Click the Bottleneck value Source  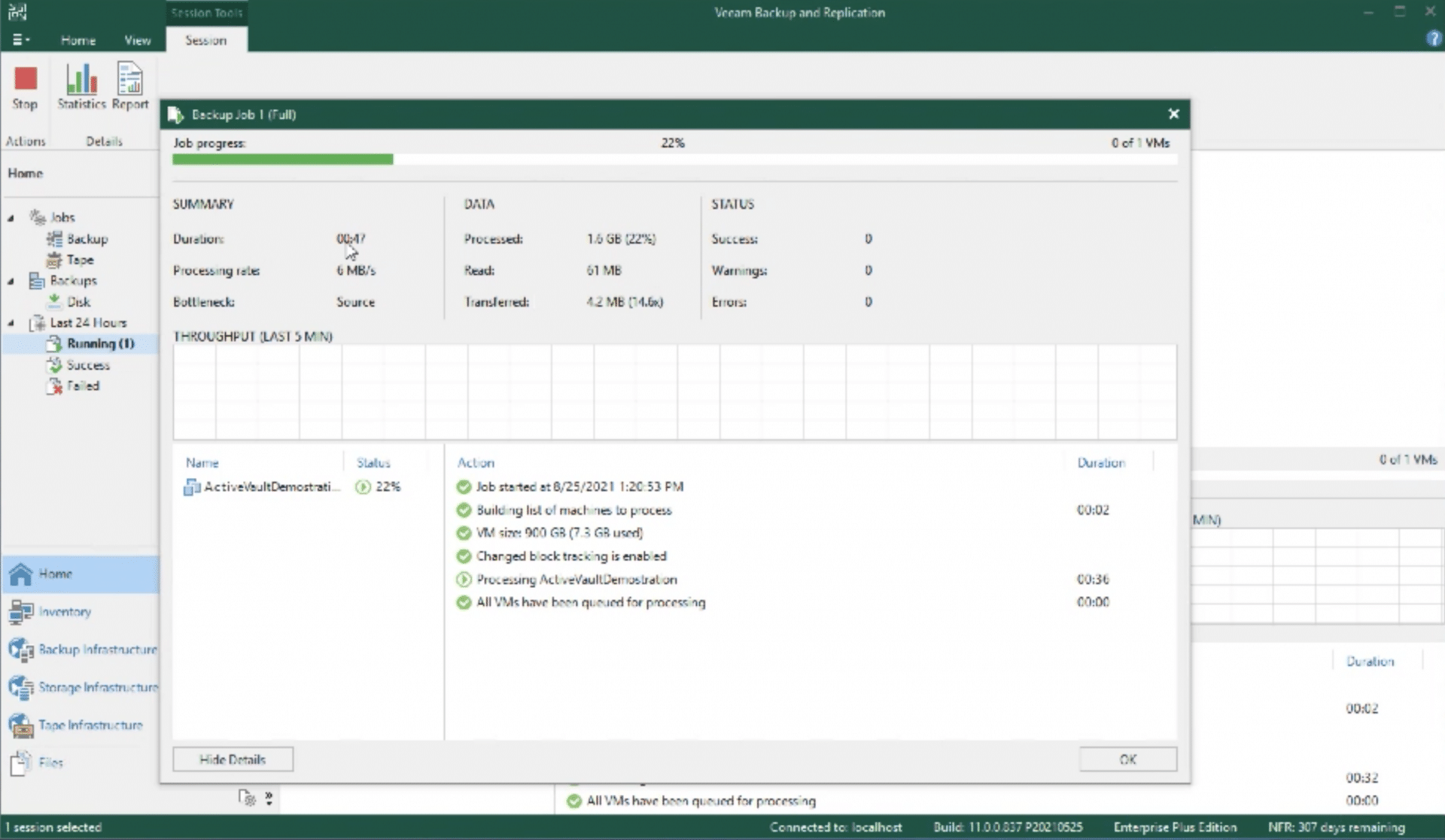click(355, 302)
